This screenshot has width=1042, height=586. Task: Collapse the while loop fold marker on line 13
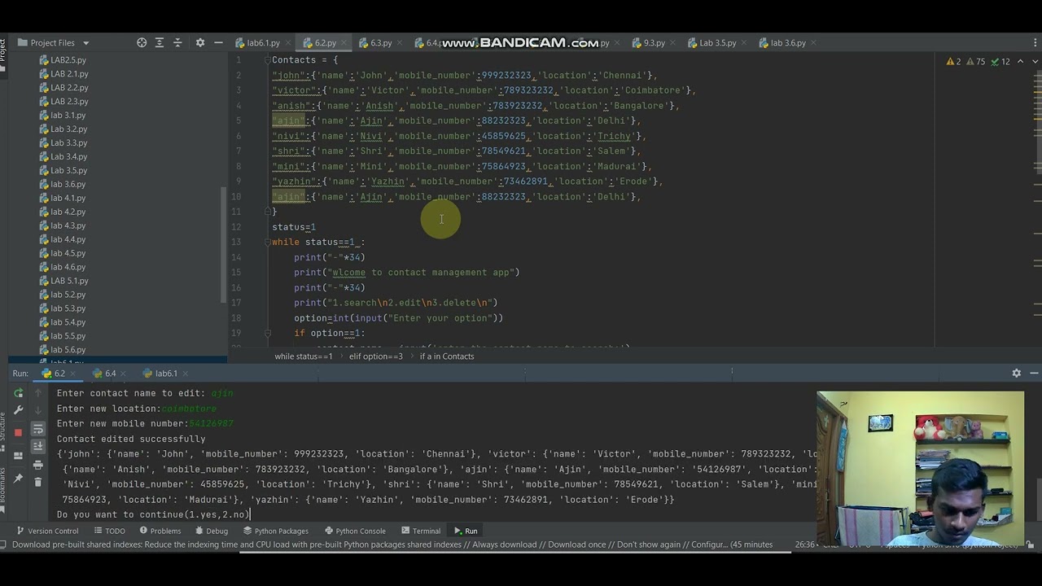click(266, 242)
